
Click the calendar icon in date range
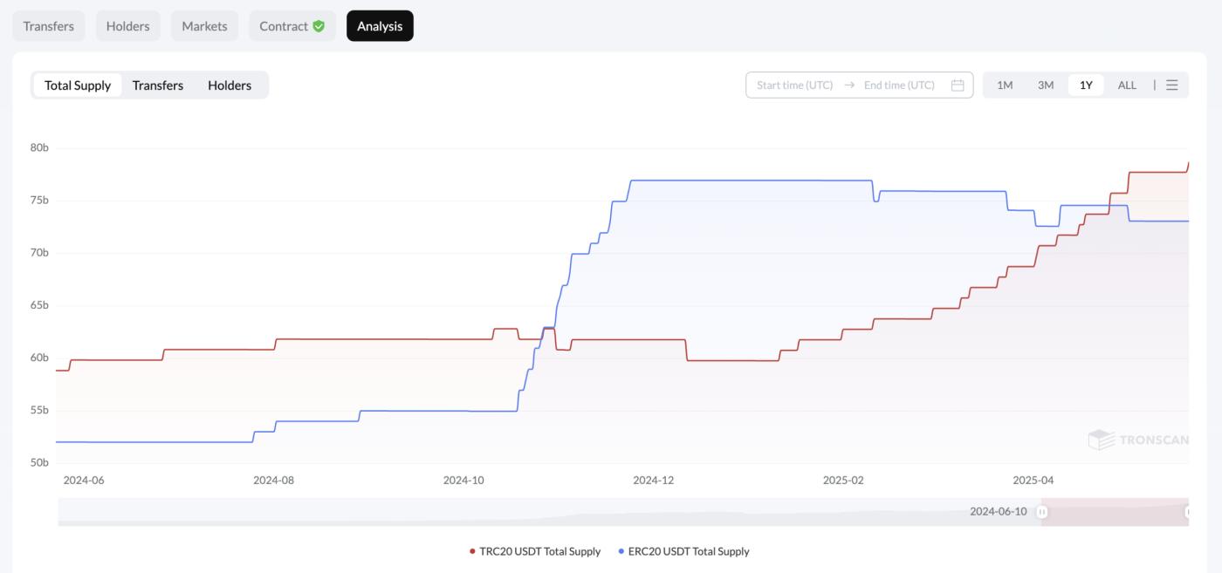point(957,85)
